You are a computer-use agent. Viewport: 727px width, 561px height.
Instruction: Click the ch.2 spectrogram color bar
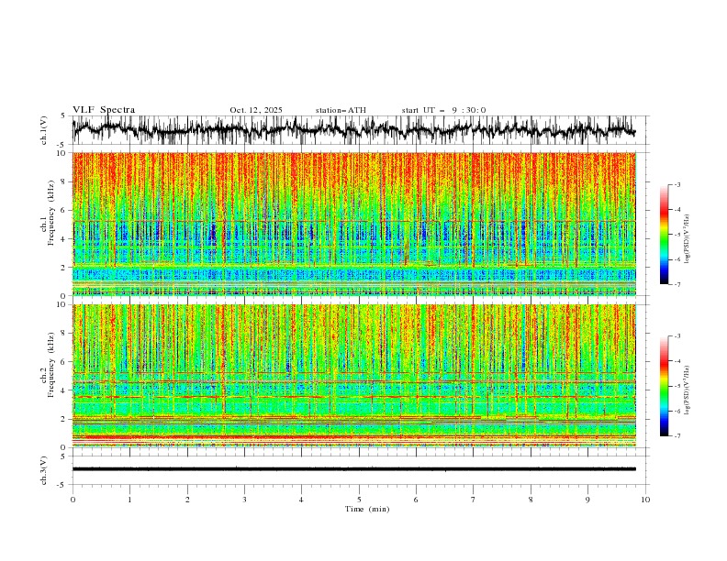point(664,386)
